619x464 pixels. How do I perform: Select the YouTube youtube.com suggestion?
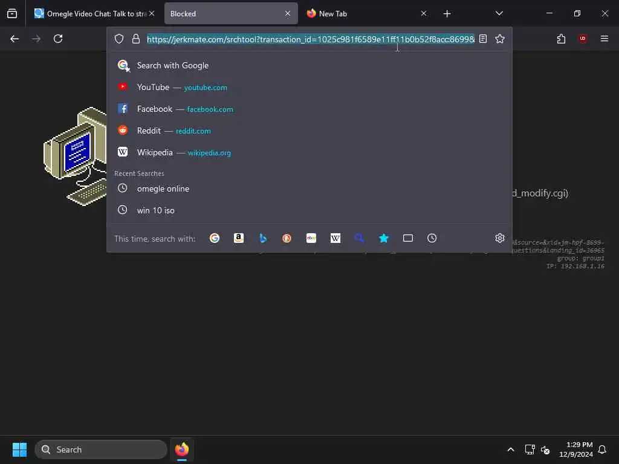(x=309, y=87)
